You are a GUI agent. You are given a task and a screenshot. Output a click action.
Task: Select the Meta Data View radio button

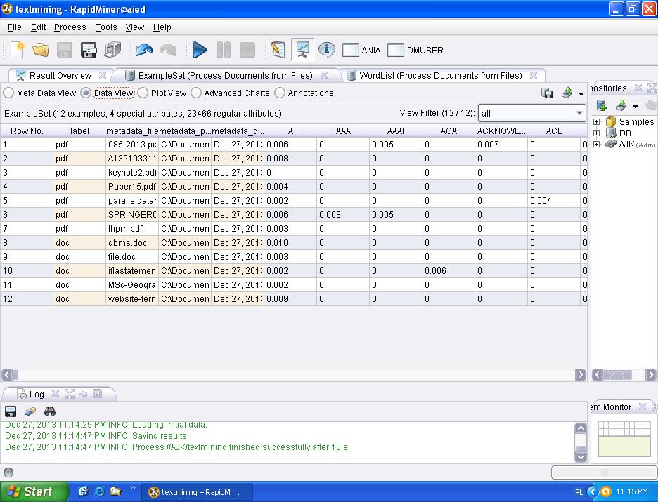pyautogui.click(x=8, y=93)
